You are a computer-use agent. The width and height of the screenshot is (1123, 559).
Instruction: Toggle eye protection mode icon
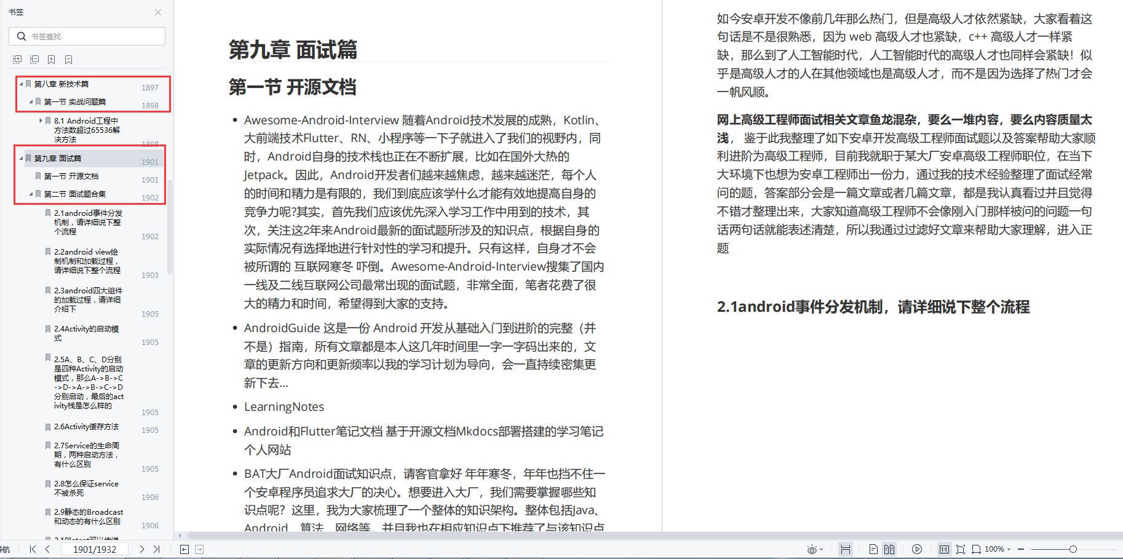click(812, 550)
